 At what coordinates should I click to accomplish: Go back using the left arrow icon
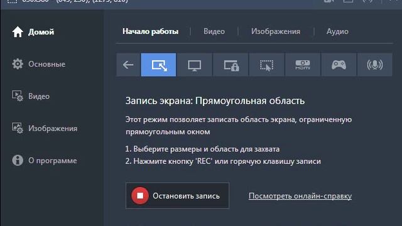coord(128,65)
